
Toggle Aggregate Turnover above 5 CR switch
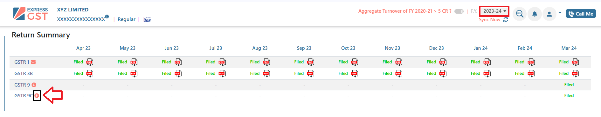click(x=459, y=11)
